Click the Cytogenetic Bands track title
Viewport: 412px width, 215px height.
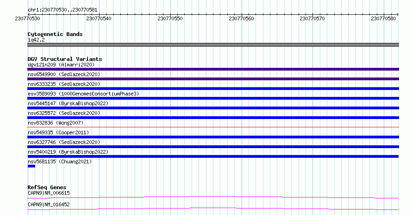pyautogui.click(x=55, y=34)
